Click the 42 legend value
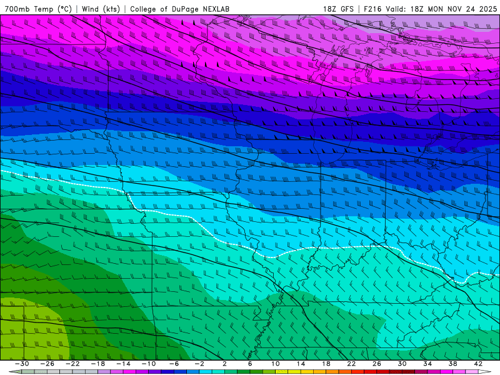The width and height of the screenshot is (500, 375). [x=478, y=364]
